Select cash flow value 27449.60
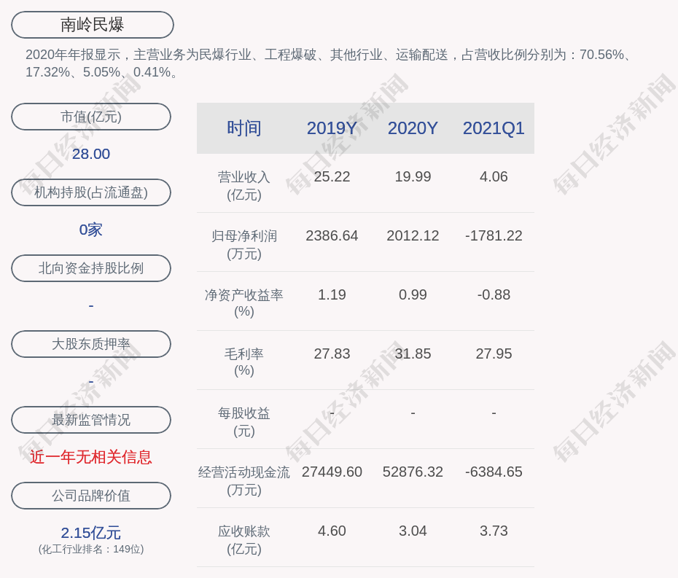 (332, 472)
